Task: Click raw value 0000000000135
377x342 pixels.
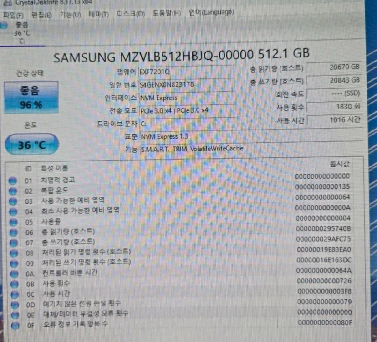Action: pos(322,187)
